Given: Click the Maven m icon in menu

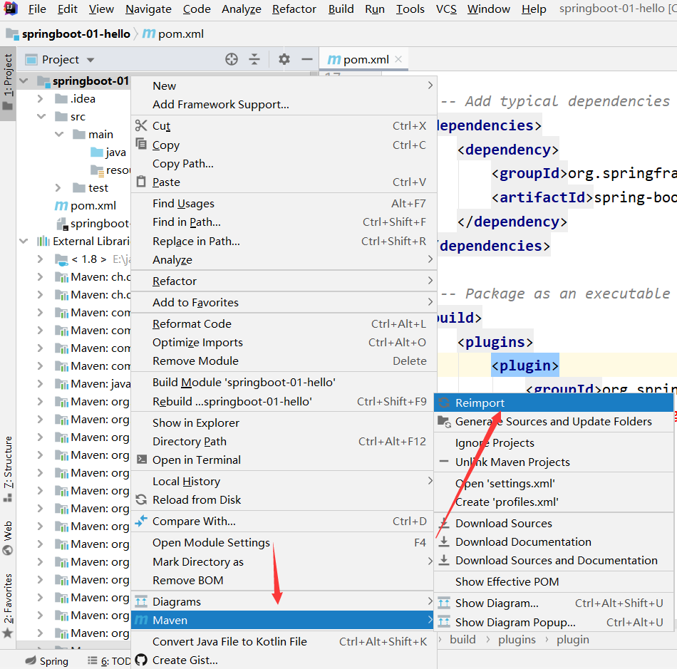Looking at the screenshot, I should point(141,621).
